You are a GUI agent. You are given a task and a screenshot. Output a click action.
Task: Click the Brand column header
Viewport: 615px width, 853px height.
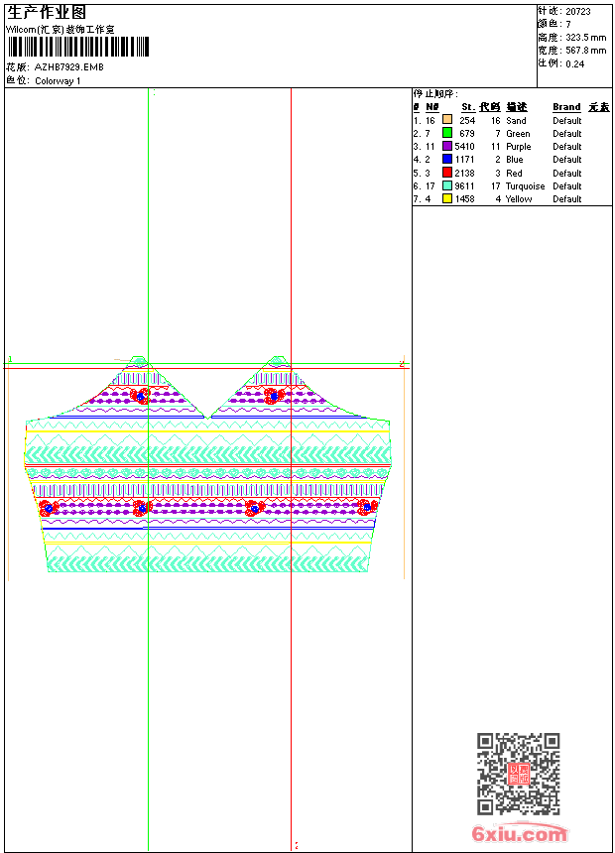pos(566,107)
